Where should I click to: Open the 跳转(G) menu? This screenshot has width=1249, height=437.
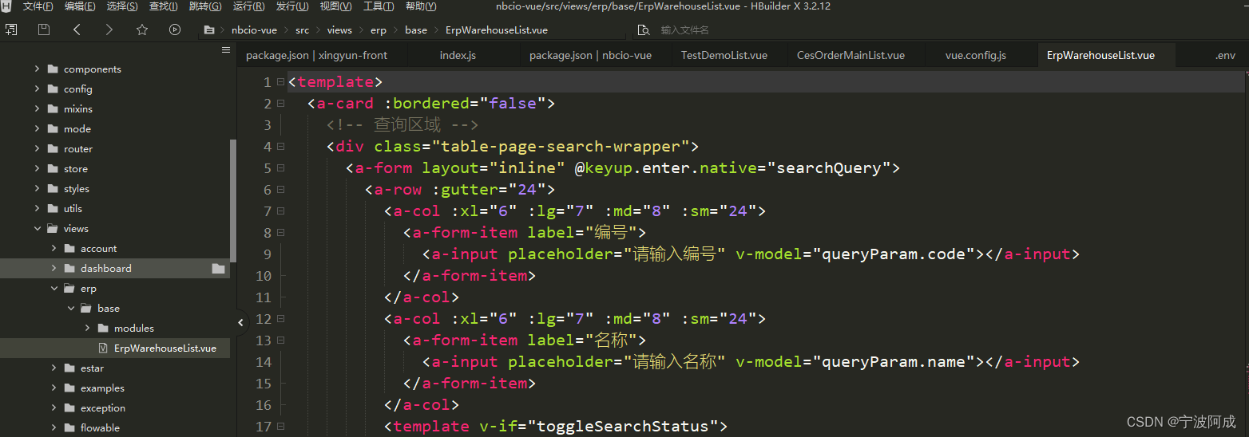point(205,6)
